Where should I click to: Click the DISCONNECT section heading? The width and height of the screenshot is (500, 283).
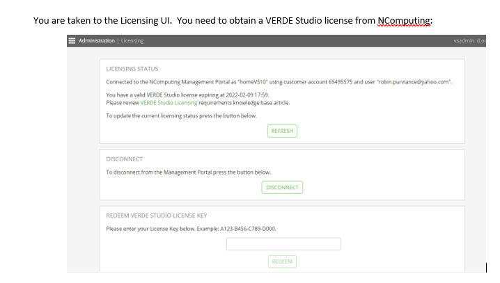pos(125,159)
